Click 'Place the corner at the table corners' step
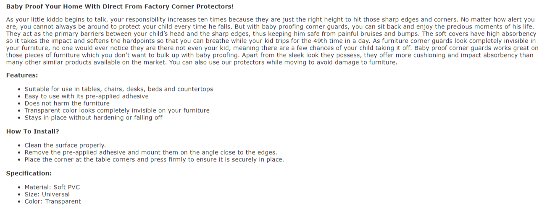542x210 pixels. (x=154, y=160)
